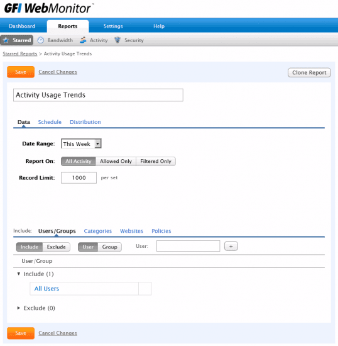Click the star icon on Starred tab
The height and width of the screenshot is (346, 338).
[x=6, y=40]
